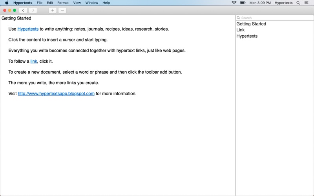This screenshot has width=314, height=196.
Task: Select Hypertexts in the sidebar list
Action: click(x=247, y=36)
